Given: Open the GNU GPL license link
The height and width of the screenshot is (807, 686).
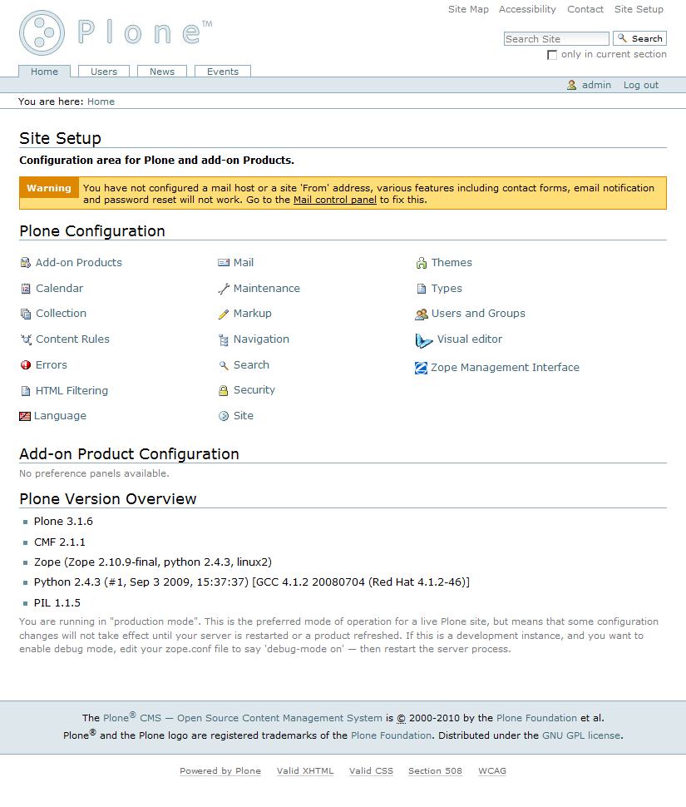Looking at the screenshot, I should (581, 735).
